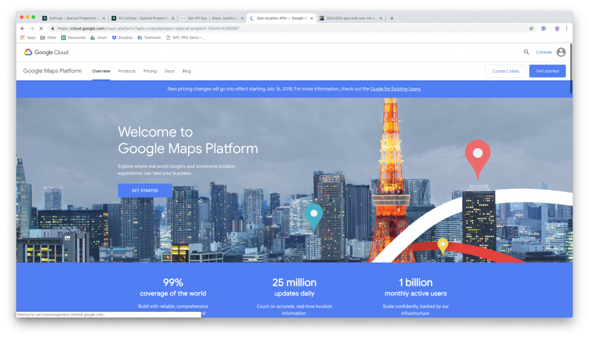The height and width of the screenshot is (339, 589).
Task: Click the page vertical scrollbar
Action: coord(571,68)
